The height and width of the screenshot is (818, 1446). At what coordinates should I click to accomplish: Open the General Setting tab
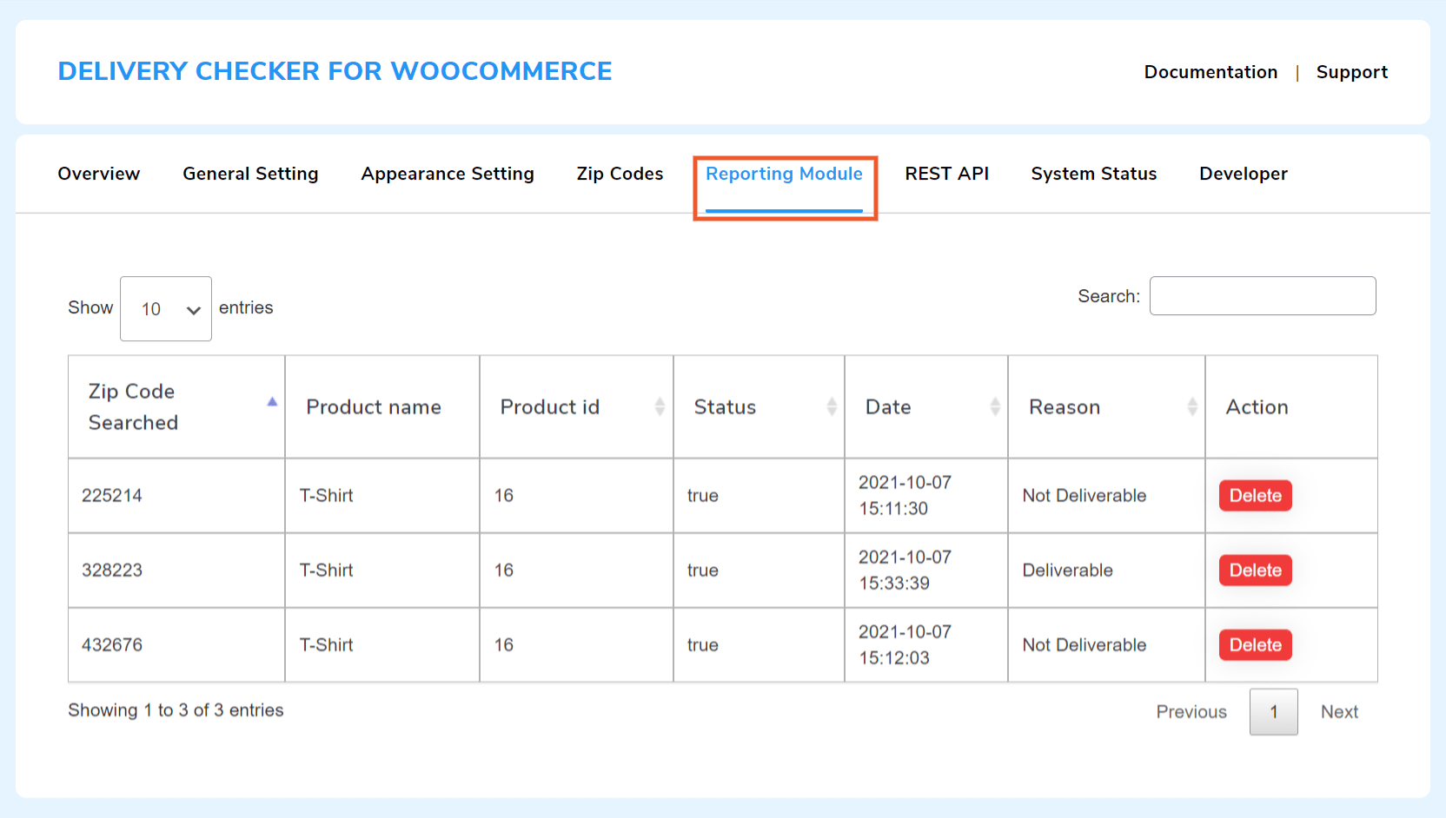[250, 174]
